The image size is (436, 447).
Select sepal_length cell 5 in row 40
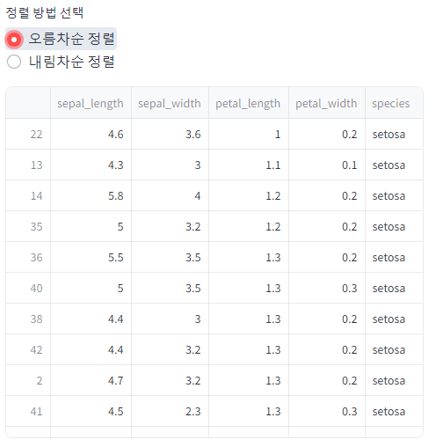tap(91, 288)
